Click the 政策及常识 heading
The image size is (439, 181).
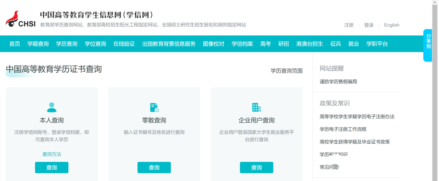click(335, 103)
